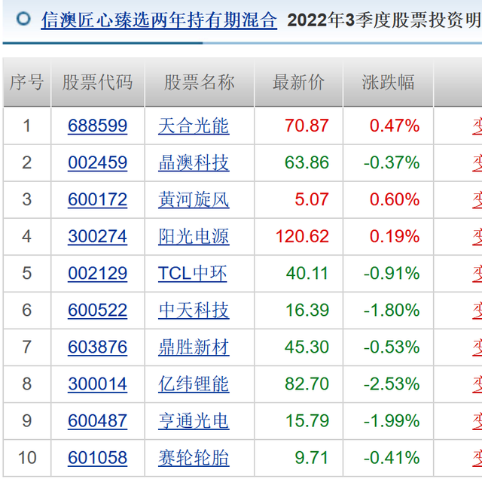482x479 pixels.
Task: Click the 序号 column header
Action: pos(27,82)
